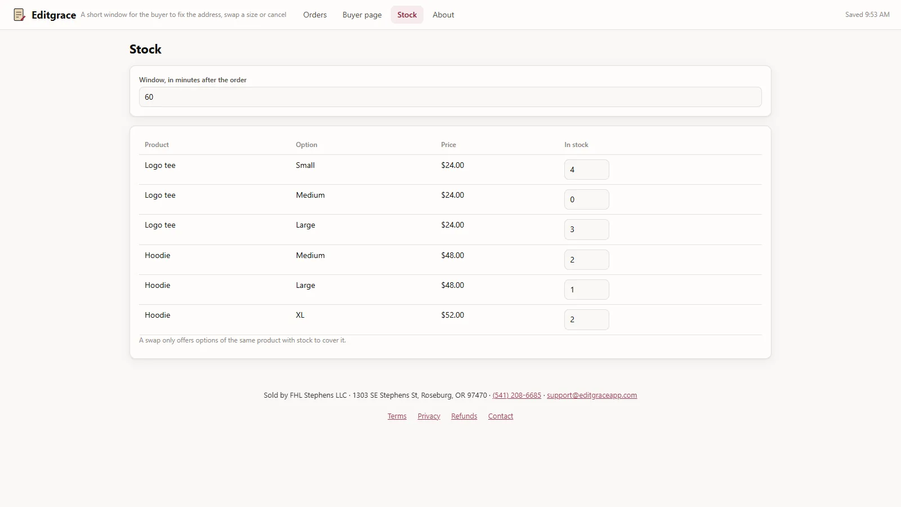Screen dimensions: 901x507
Task: Edit stock for Hoodie Large
Action: pyautogui.click(x=587, y=290)
